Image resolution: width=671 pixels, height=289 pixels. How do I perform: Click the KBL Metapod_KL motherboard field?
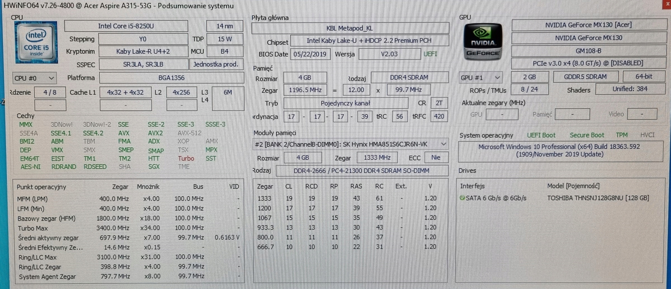[x=350, y=28]
